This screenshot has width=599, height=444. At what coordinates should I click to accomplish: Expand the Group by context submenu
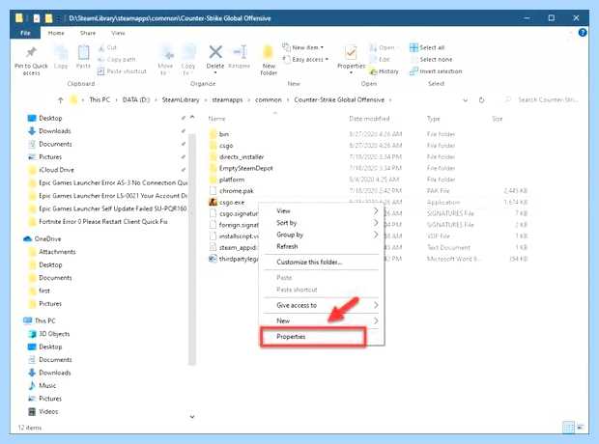click(x=322, y=235)
